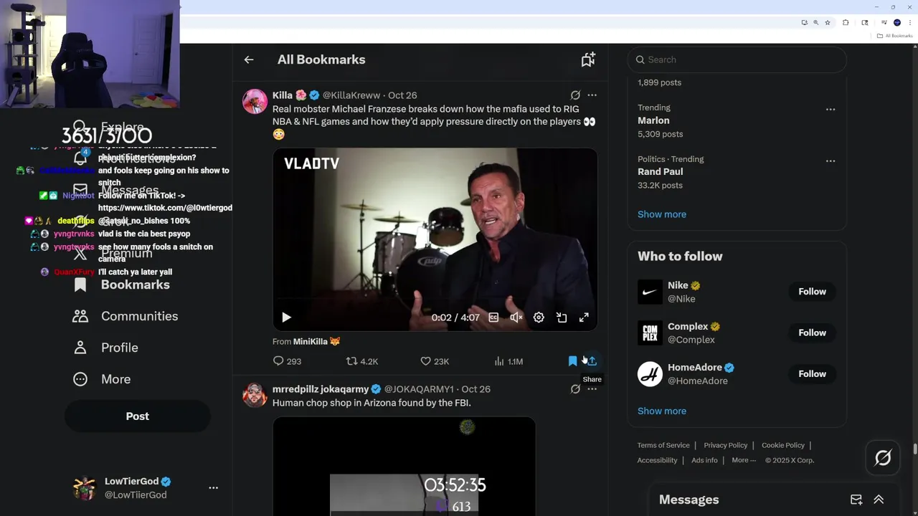
Task: Open the Privacy Policy link
Action: click(726, 445)
